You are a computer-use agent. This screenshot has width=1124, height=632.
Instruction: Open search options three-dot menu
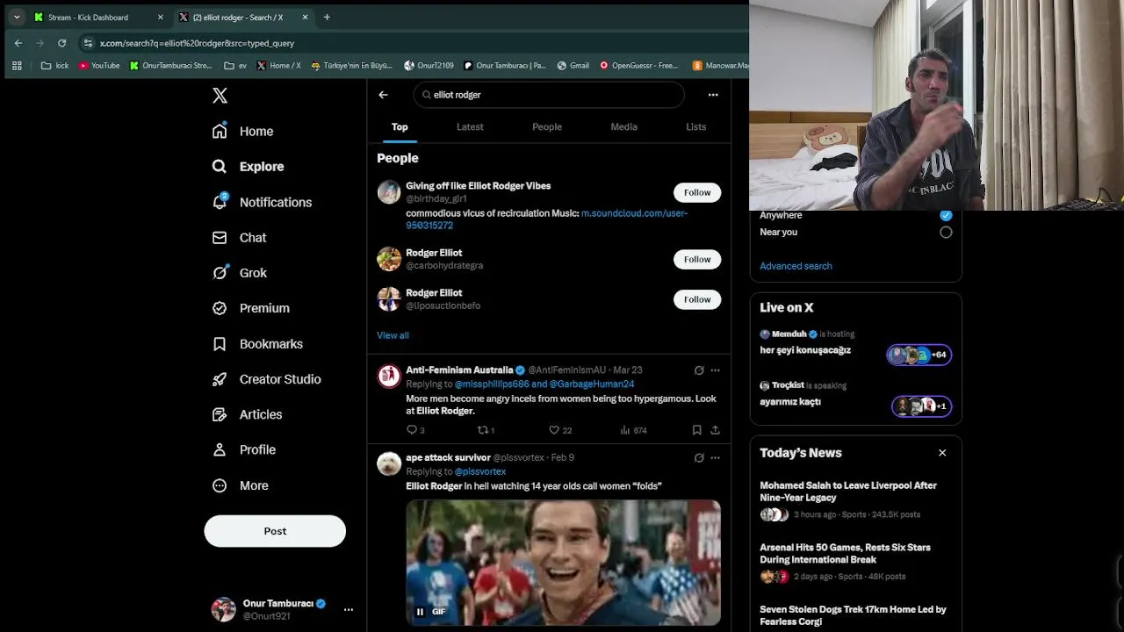point(713,95)
